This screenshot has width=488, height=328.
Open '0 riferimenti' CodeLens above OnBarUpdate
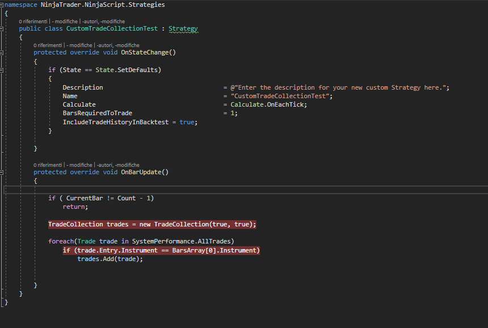(x=48, y=165)
